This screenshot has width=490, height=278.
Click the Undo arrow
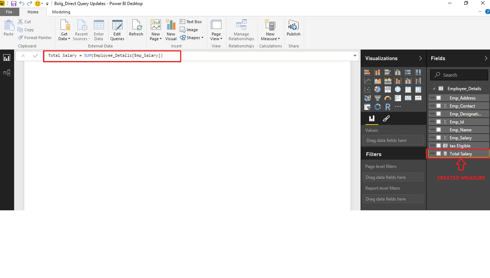(x=22, y=4)
